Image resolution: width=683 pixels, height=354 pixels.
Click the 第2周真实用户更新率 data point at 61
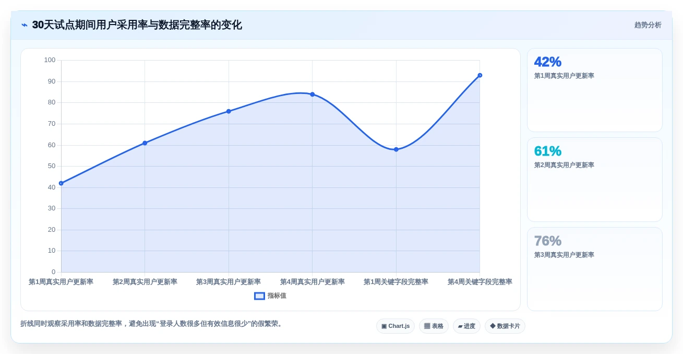click(x=145, y=143)
